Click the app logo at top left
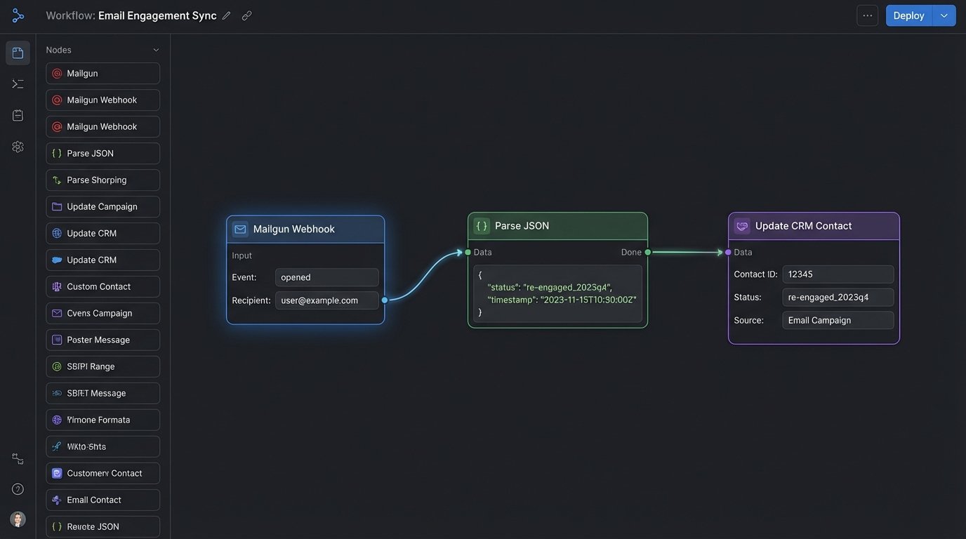Screen dimensions: 966x539 (18, 15)
